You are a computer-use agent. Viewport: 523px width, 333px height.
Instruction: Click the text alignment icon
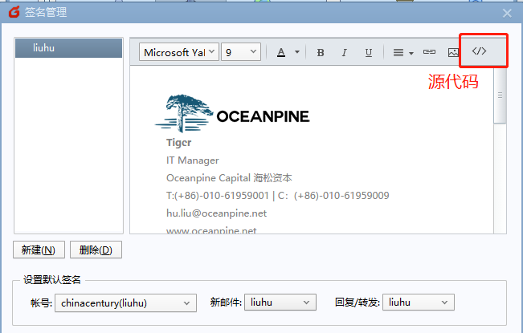coord(398,53)
